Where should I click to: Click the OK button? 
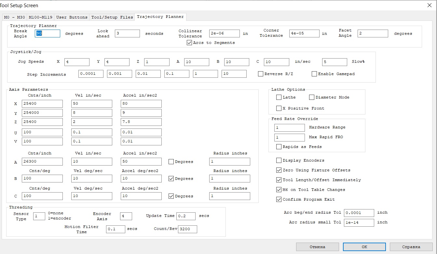pos(364,247)
